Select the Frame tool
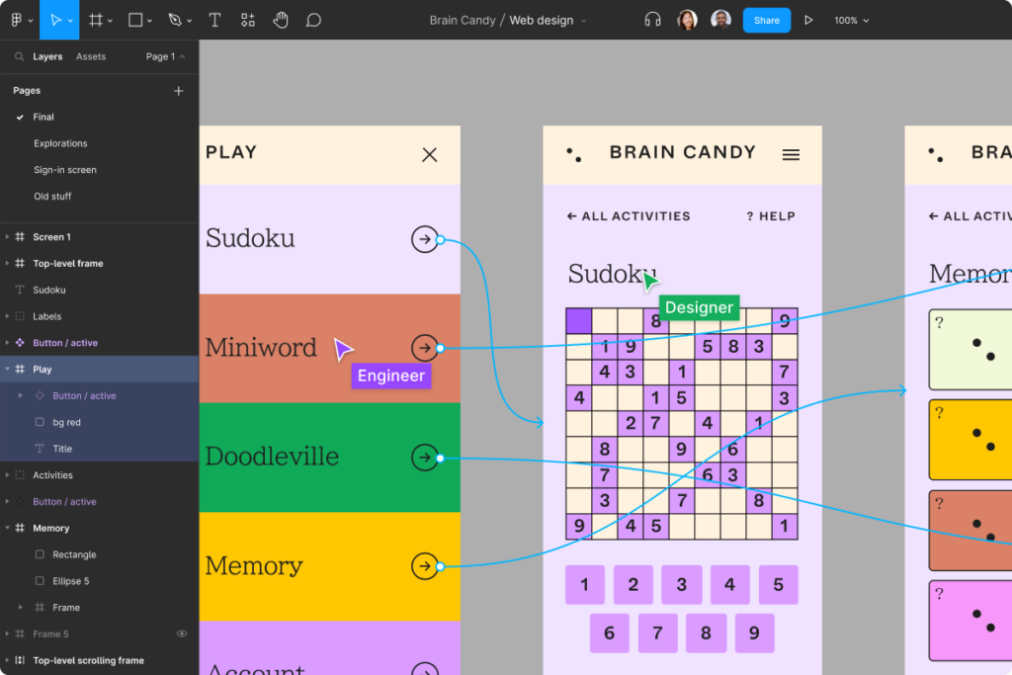The image size is (1012, 675). pyautogui.click(x=96, y=20)
